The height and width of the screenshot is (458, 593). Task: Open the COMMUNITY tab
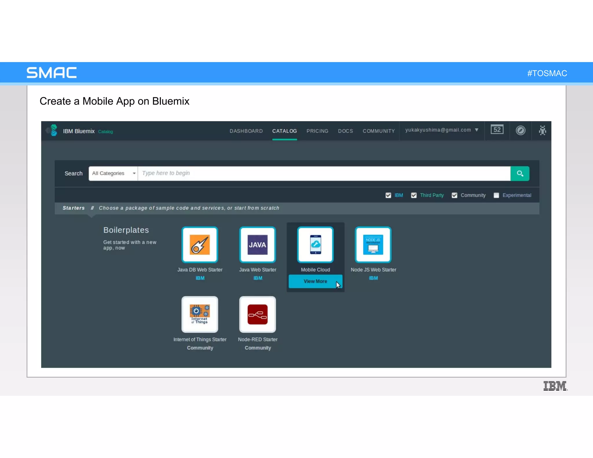click(378, 131)
